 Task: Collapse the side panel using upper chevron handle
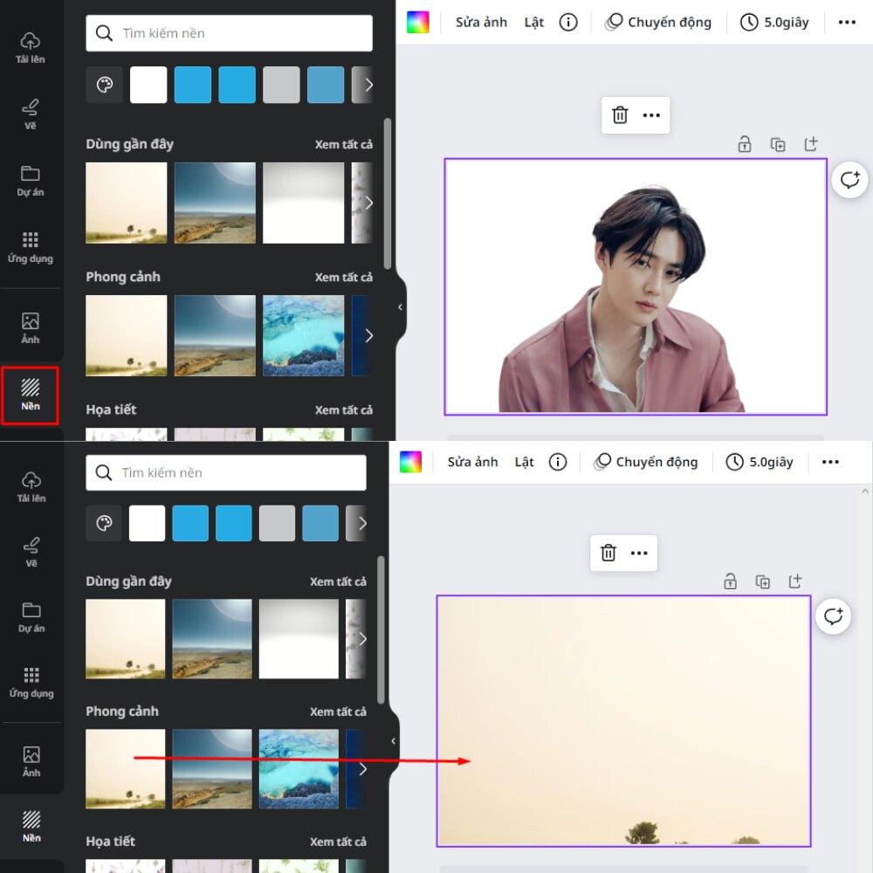(400, 306)
